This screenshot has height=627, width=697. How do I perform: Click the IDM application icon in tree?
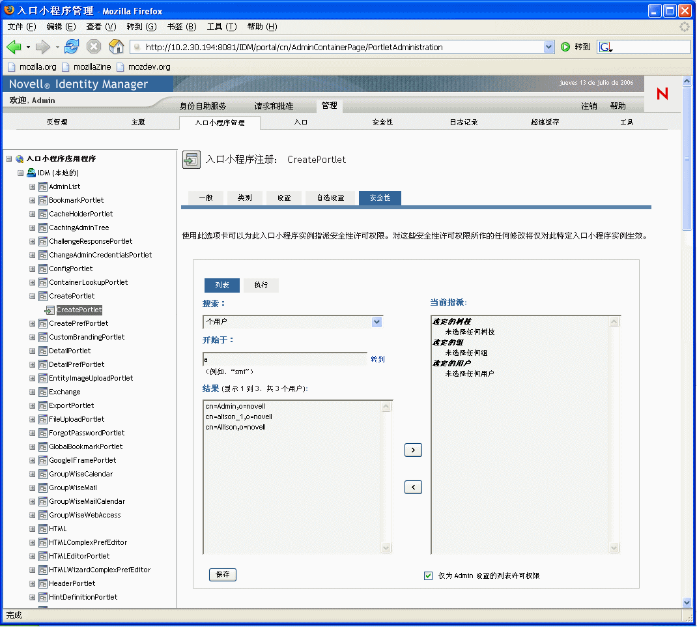pyautogui.click(x=31, y=173)
